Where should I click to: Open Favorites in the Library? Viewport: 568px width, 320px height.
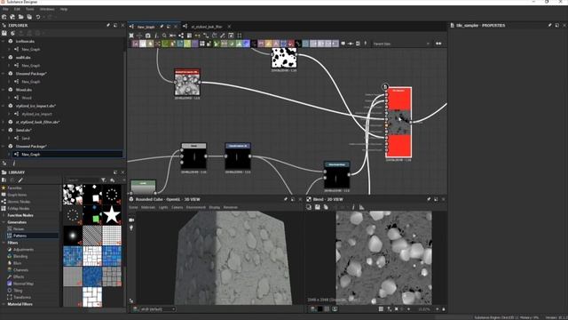click(x=14, y=188)
